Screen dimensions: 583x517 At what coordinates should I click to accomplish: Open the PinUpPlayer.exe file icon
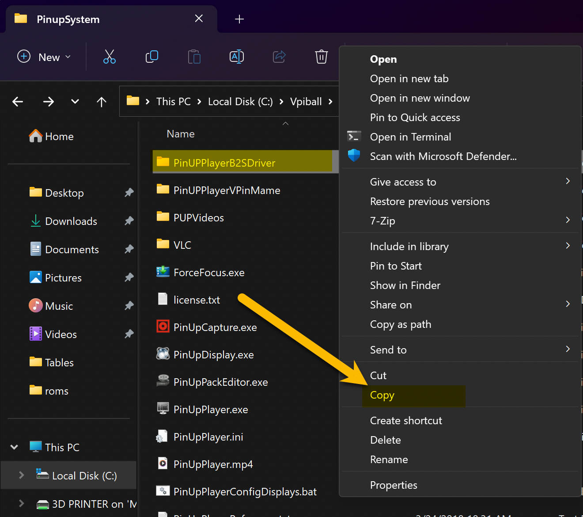[163, 409]
